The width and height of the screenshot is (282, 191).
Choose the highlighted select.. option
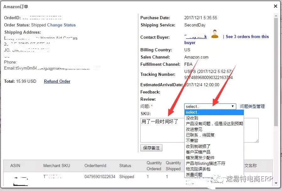point(214,112)
